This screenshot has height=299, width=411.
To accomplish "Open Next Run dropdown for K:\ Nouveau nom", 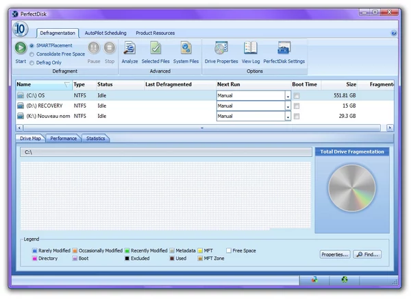I will pos(288,116).
